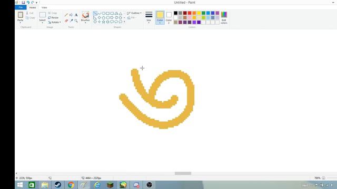Select the Five-point star shape
The height and width of the screenshot is (189, 337).
point(103,22)
